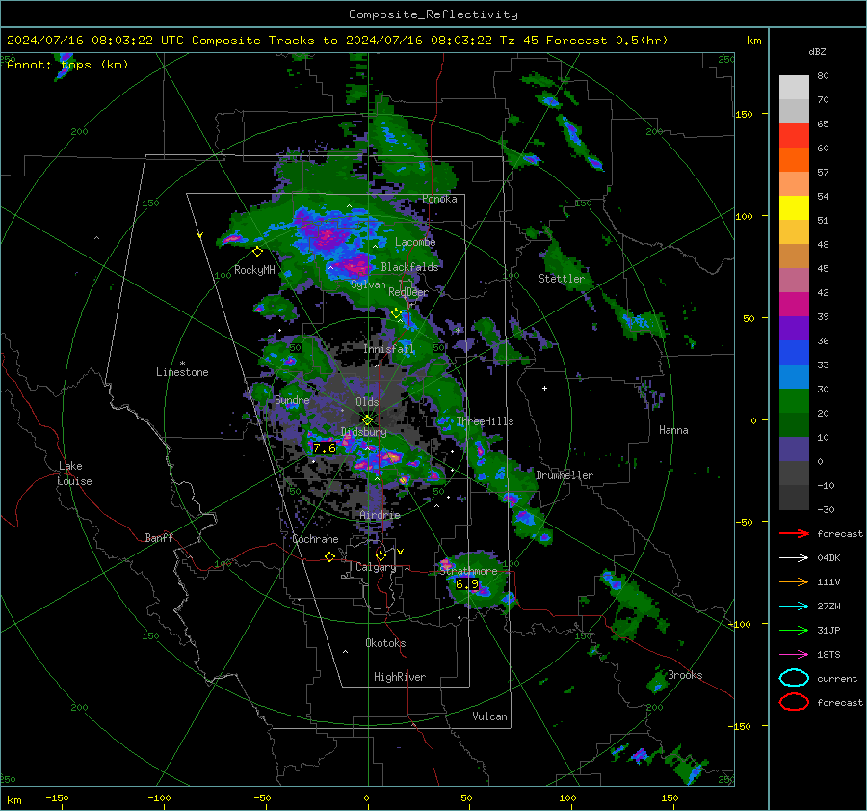Click the 18TS legend text
The image size is (867, 811).
click(828, 655)
